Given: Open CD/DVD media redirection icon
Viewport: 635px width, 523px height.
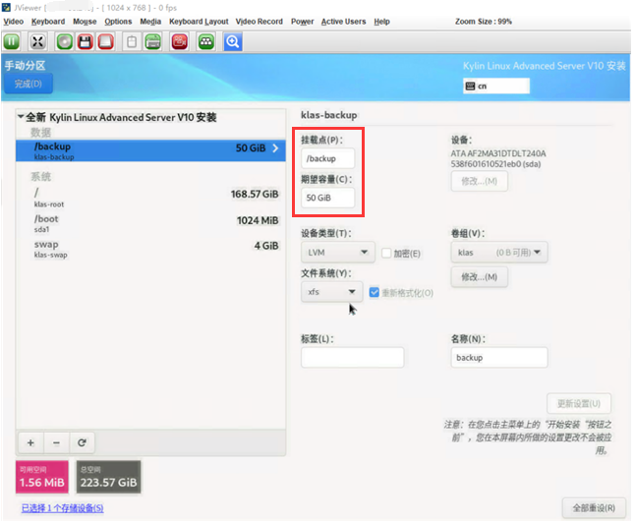Looking at the screenshot, I should [65, 41].
